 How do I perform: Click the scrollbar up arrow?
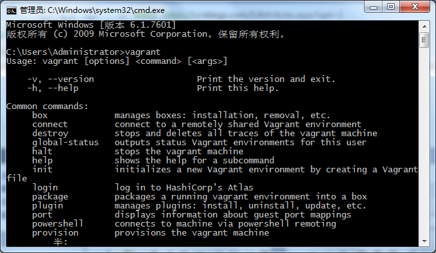click(x=424, y=26)
